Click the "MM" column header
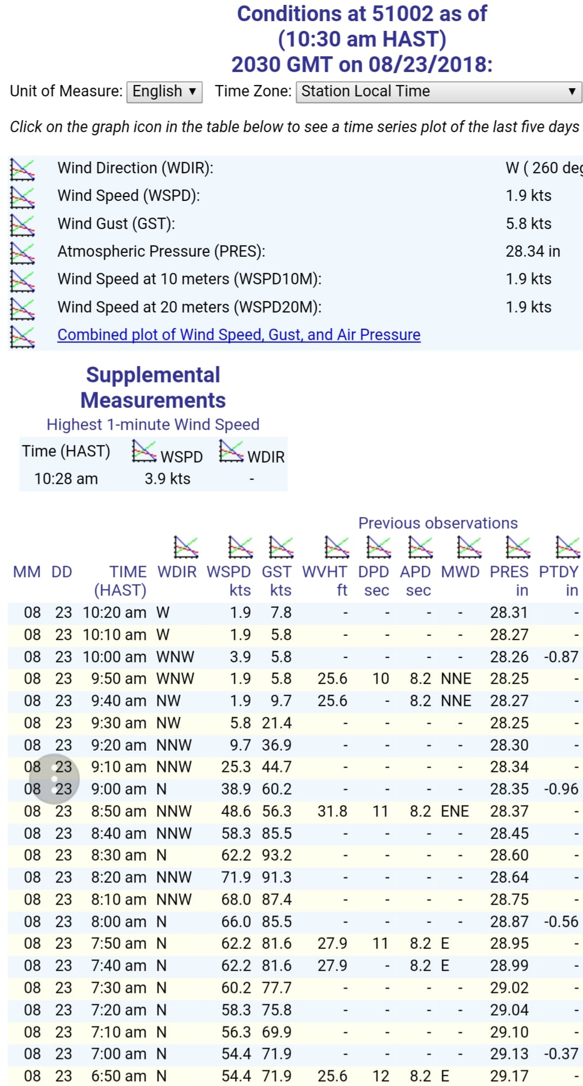Viewport: 583px width, 1086px height. [27, 572]
